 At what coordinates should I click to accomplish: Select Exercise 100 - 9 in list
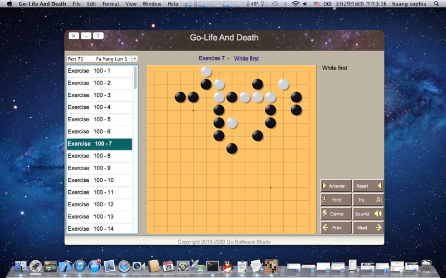click(100, 168)
